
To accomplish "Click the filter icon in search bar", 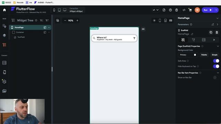I will click(134, 38).
